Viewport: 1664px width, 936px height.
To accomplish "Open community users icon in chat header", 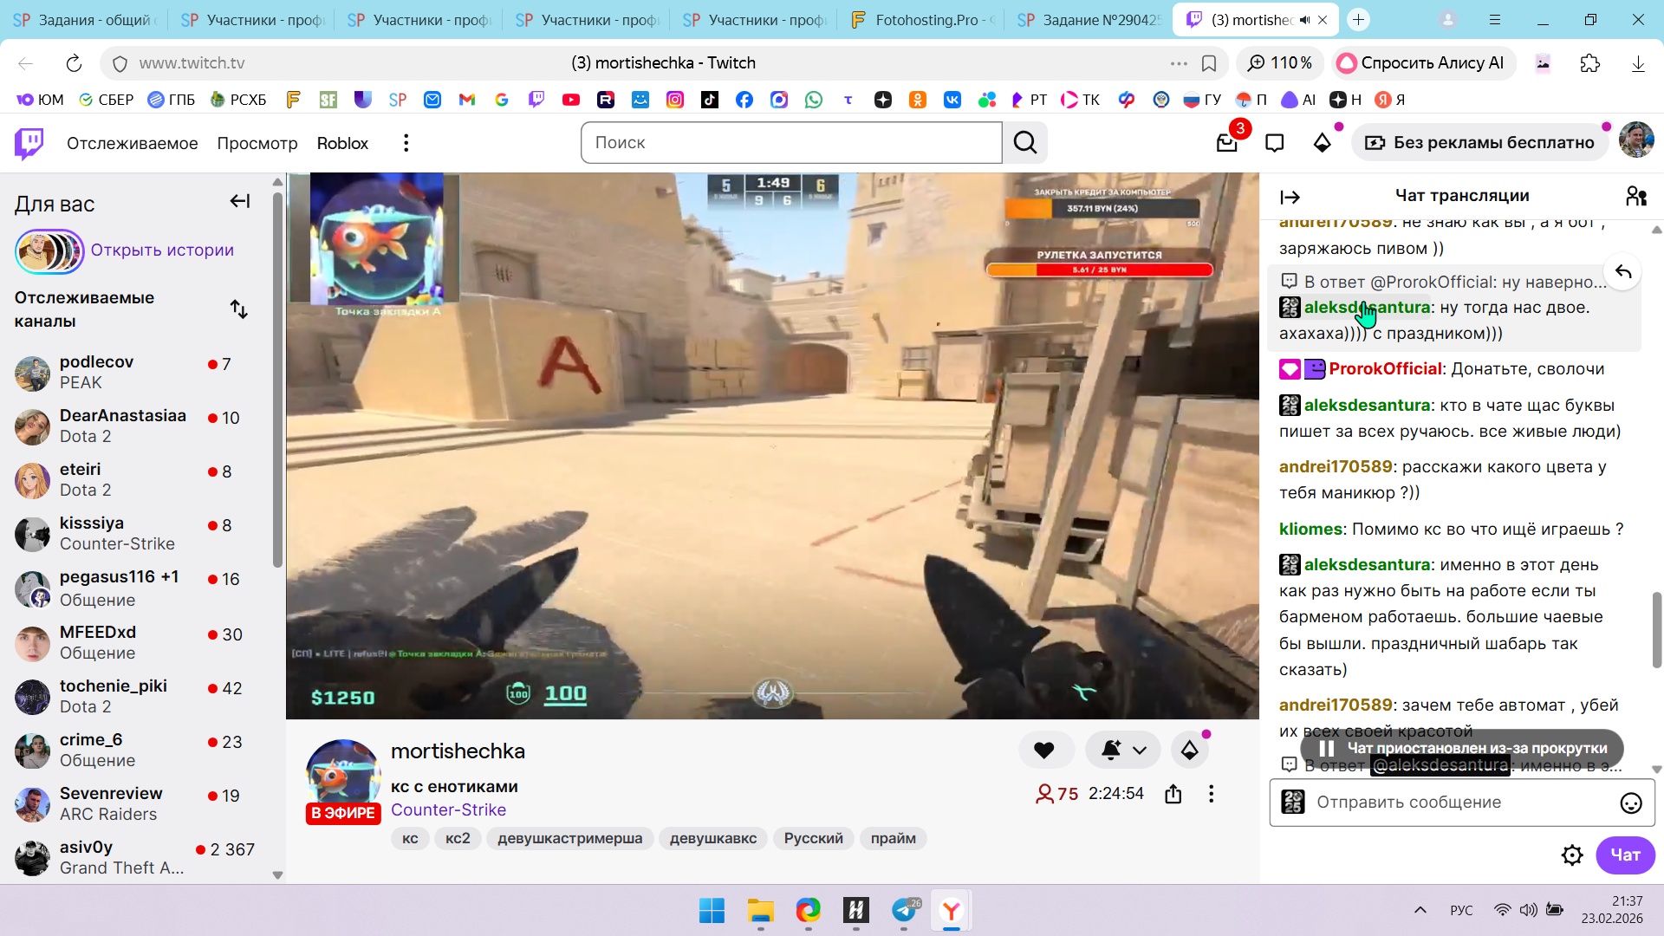I will tap(1635, 197).
